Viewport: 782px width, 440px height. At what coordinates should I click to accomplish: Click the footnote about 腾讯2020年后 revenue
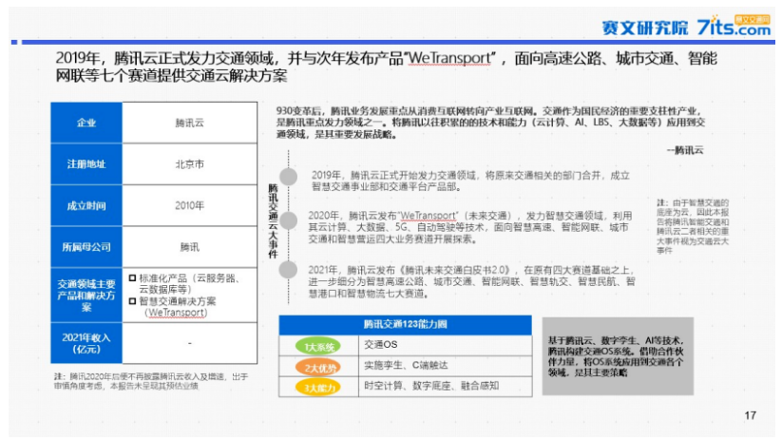click(151, 381)
